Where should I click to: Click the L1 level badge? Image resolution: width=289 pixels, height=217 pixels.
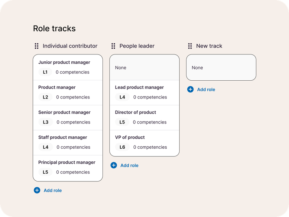click(45, 72)
